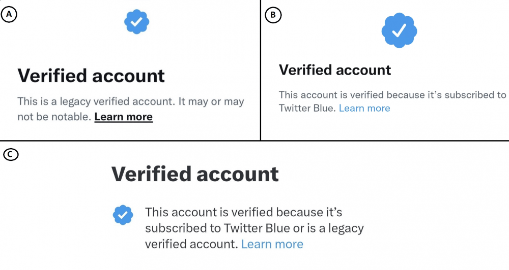Click the circled letter B label
Image resolution: width=509 pixels, height=270 pixels.
tap(273, 15)
